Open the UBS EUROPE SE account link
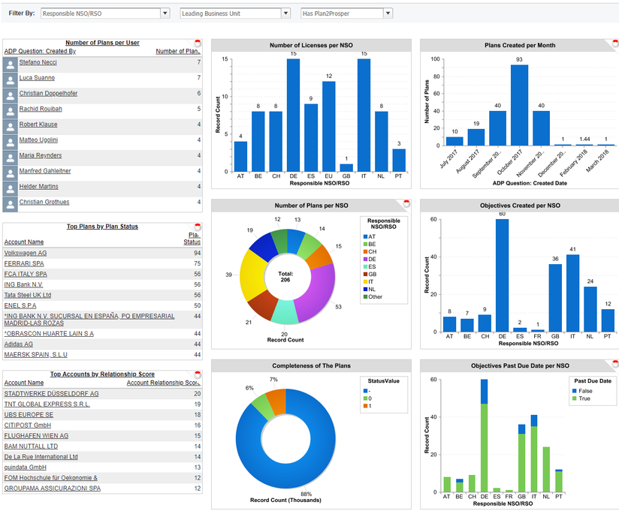 click(x=29, y=415)
